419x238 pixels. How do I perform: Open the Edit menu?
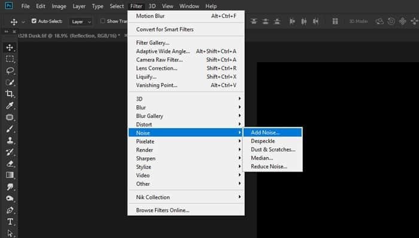(41, 6)
